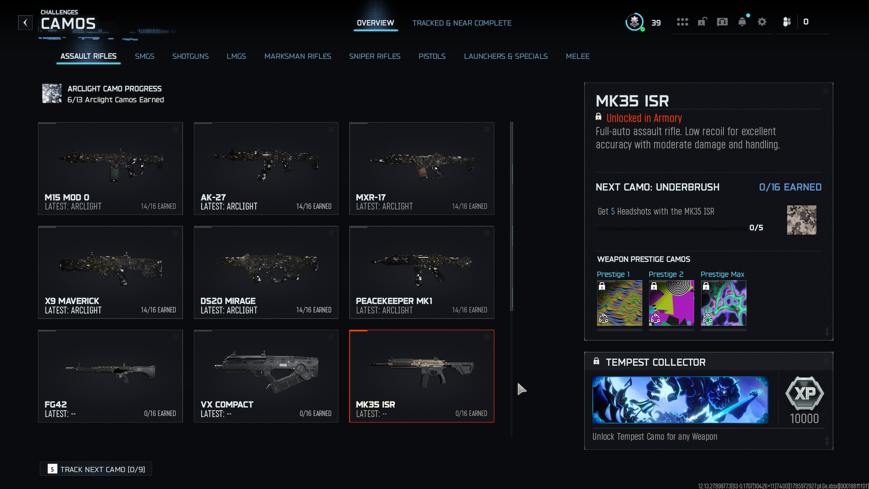This screenshot has height=489, width=869.
Task: Click the Prestige 1 camo swatch
Action: pos(620,303)
